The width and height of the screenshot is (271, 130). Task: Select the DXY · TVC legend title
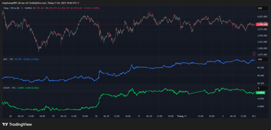pos(8,59)
